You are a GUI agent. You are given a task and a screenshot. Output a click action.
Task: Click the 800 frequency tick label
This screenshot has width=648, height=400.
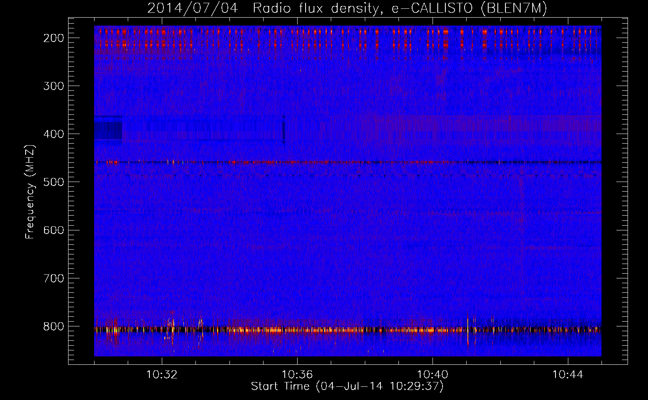pyautogui.click(x=53, y=326)
